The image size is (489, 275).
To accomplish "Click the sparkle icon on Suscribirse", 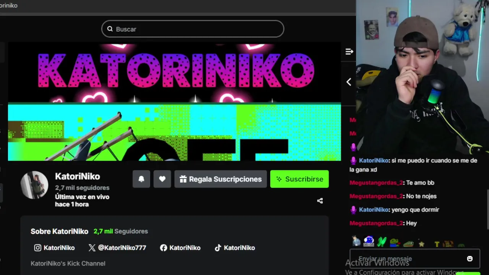I will 279,179.
